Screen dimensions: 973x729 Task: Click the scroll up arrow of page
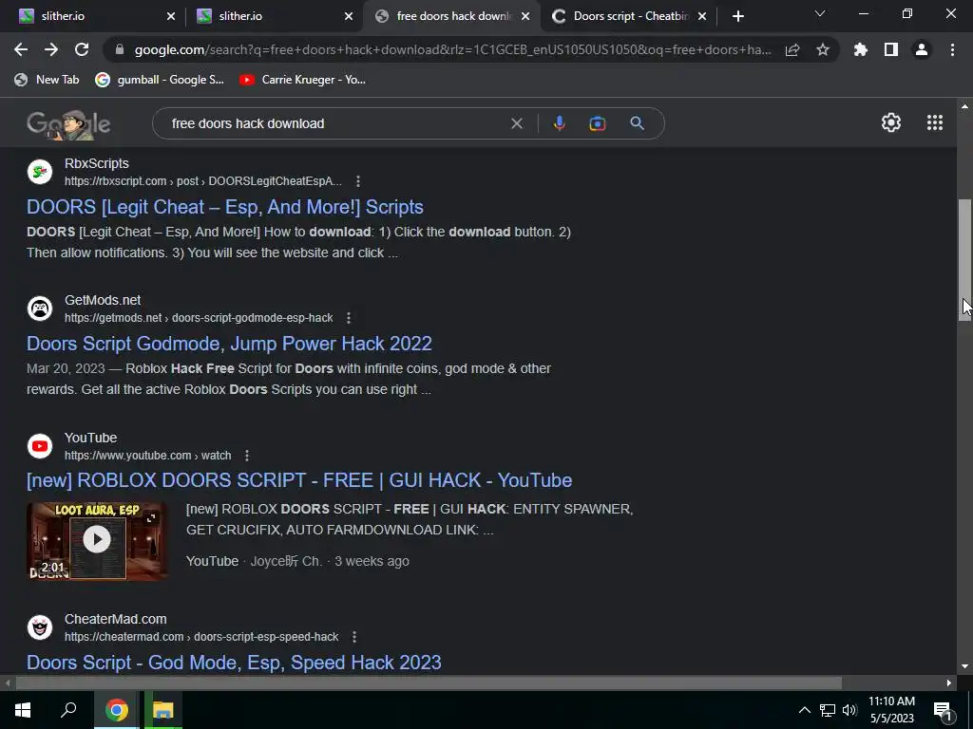point(964,106)
